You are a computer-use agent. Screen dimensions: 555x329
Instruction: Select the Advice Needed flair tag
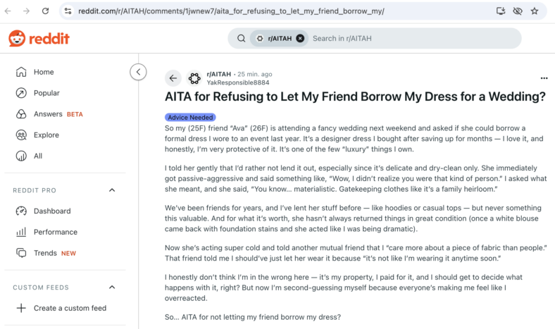click(190, 117)
